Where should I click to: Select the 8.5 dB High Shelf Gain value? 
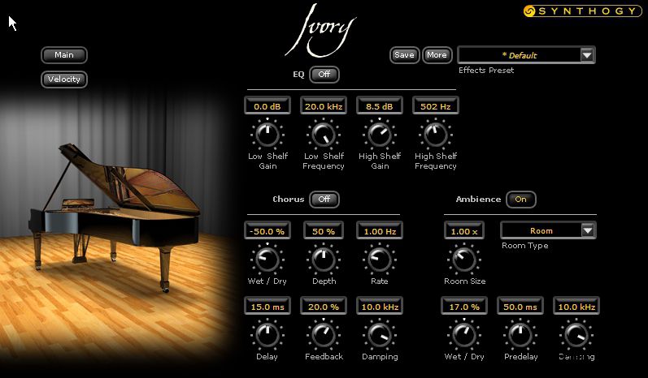pos(380,106)
